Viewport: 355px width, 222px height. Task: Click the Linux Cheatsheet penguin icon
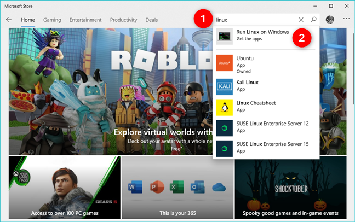pyautogui.click(x=225, y=107)
